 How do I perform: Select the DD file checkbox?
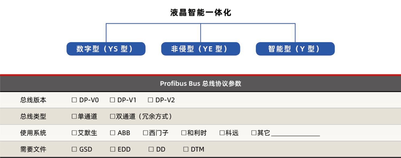coord(151,149)
